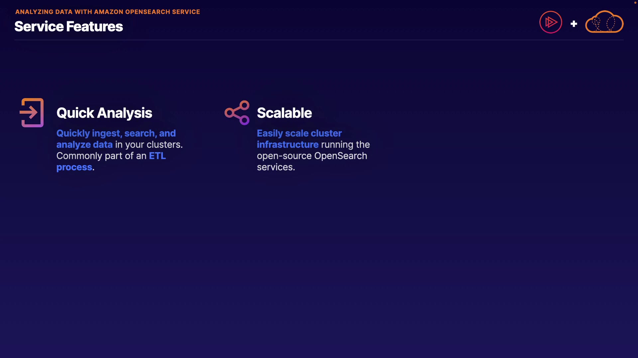This screenshot has width=638, height=358.
Task: Click the orange A Cloud Guru cloud icon
Action: [604, 22]
